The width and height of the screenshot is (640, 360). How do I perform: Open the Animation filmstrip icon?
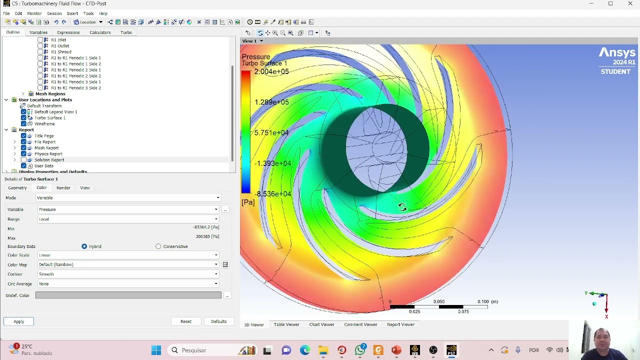pos(257,22)
